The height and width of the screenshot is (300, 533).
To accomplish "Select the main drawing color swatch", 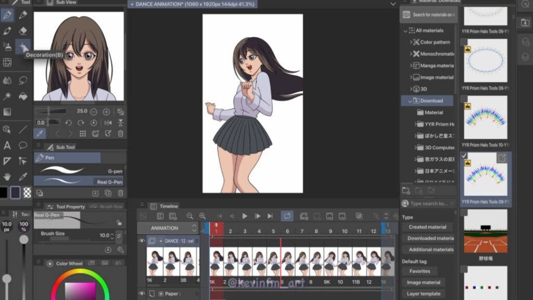I will point(4,193).
